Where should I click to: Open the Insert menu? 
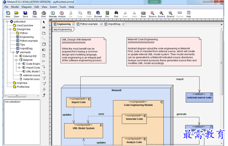pyautogui.click(x=53, y=7)
